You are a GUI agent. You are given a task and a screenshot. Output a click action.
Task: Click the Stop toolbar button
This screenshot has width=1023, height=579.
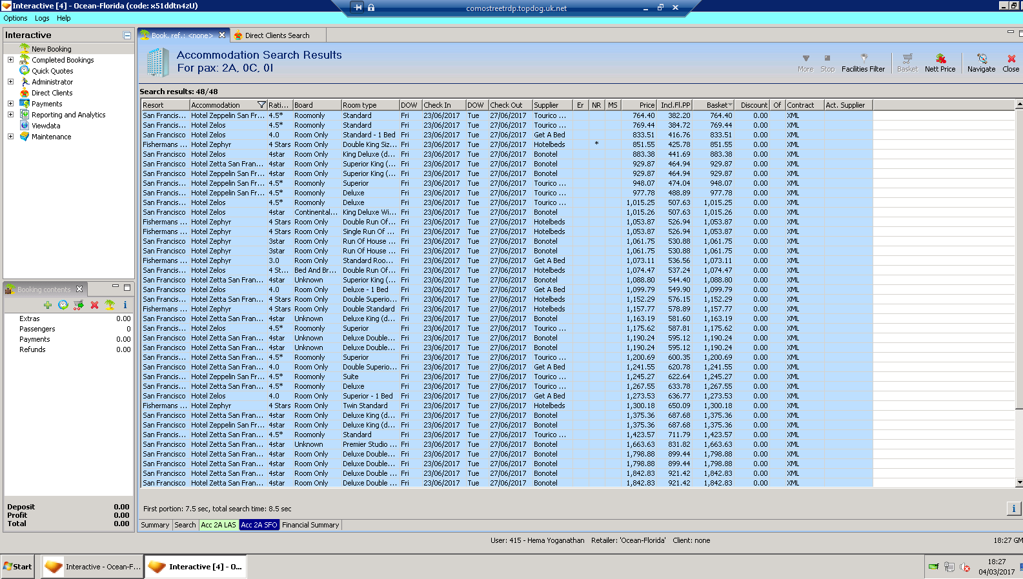coord(827,63)
